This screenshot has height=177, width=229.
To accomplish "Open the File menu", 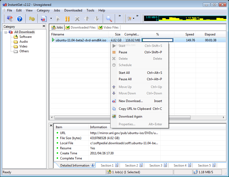I will click(x=10, y=10).
